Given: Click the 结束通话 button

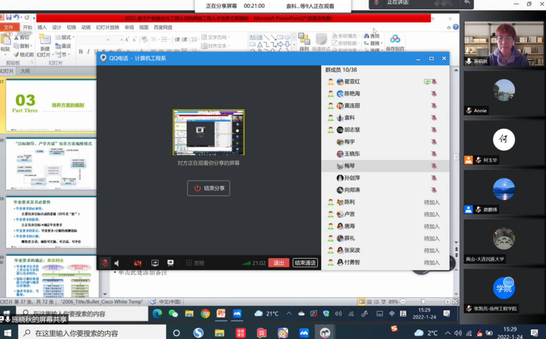Looking at the screenshot, I should [x=305, y=263].
